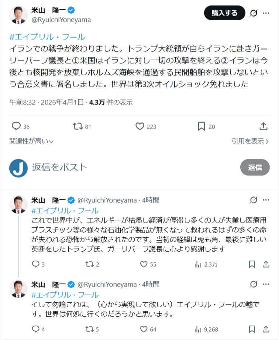
Task: Open the reply icon on the main post
Action: tap(16, 126)
